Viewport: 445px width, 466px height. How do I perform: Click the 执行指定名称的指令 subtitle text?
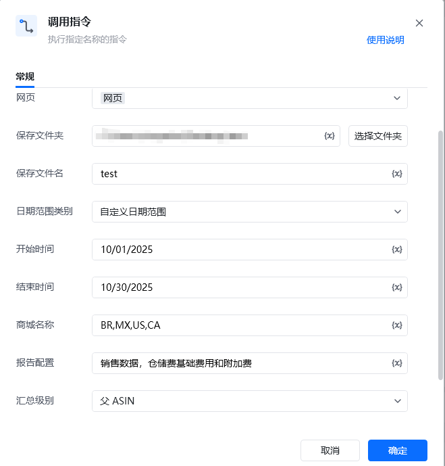[87, 39]
